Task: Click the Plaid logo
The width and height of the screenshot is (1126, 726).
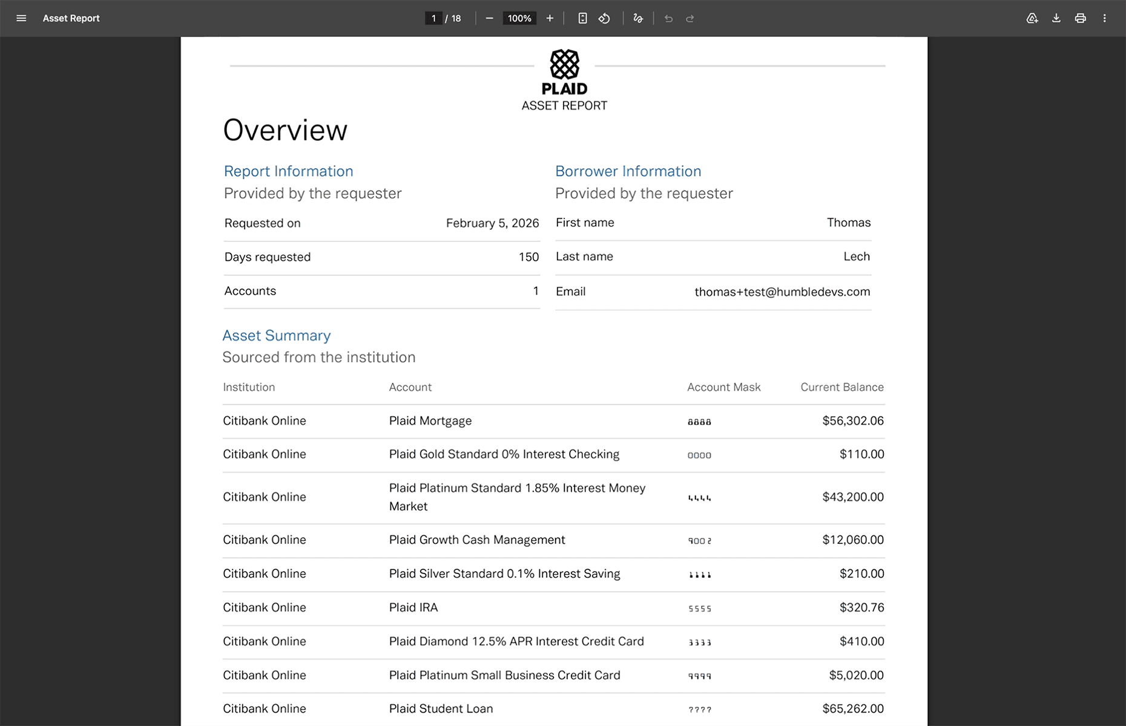Action: (x=564, y=72)
